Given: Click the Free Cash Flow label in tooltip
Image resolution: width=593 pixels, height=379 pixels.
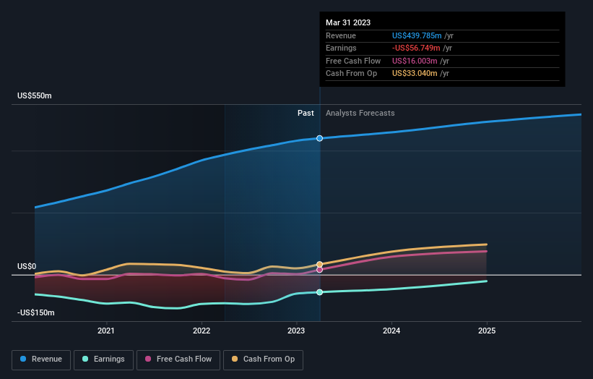Looking at the screenshot, I should pos(353,61).
